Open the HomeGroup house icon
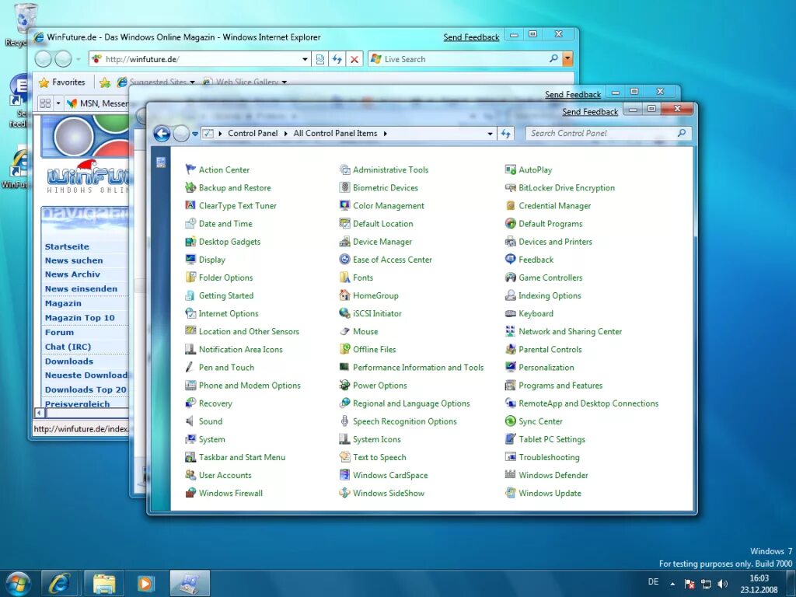796x597 pixels. [344, 295]
